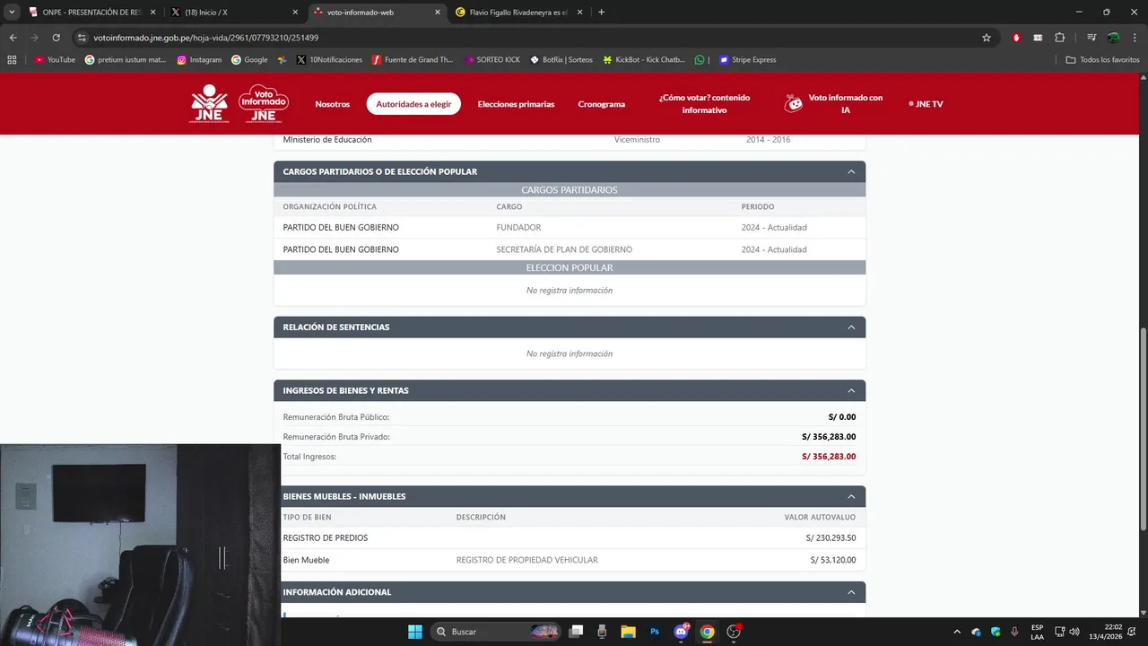Image resolution: width=1148 pixels, height=646 pixels.
Task: Open the Instagram bookmark
Action: click(x=199, y=59)
